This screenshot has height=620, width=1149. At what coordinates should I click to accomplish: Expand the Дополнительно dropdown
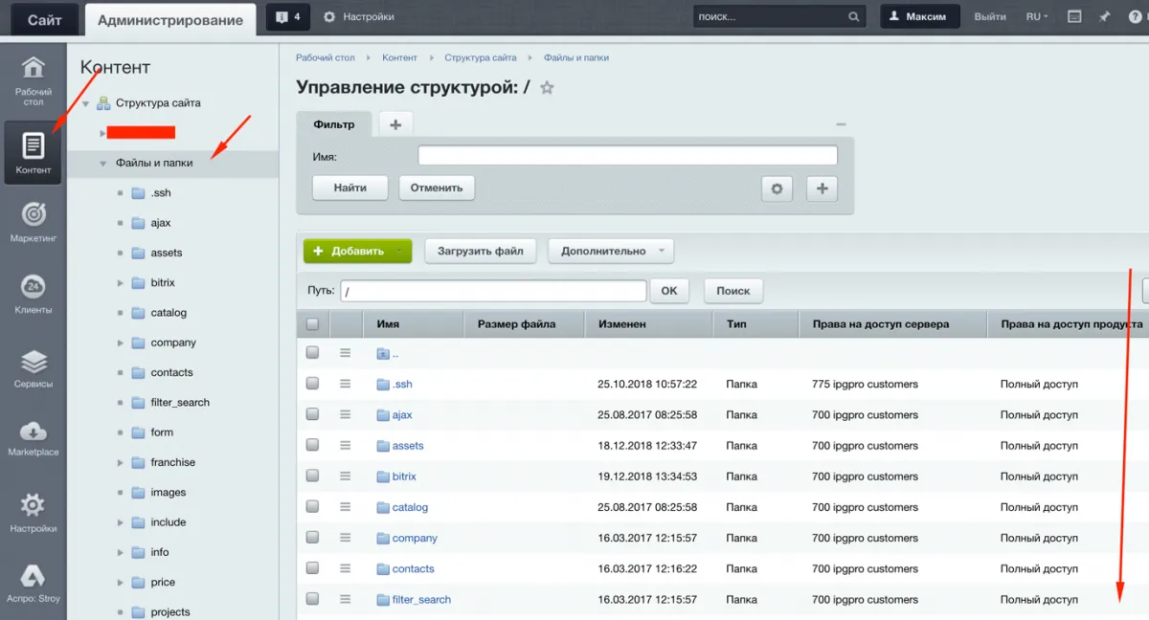point(610,251)
